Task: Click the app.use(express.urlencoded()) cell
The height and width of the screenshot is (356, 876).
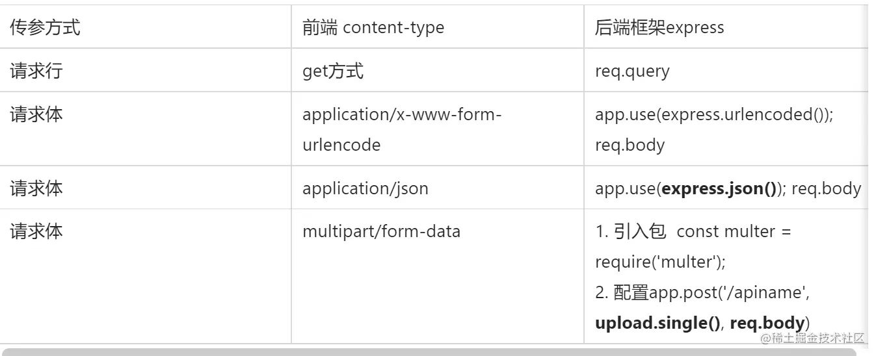Action: 713,115
